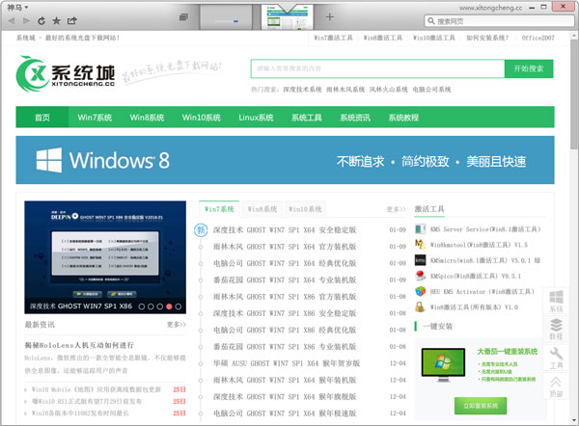Click the monitor image in 一键安装
This screenshot has width=579, height=426.
(x=443, y=364)
